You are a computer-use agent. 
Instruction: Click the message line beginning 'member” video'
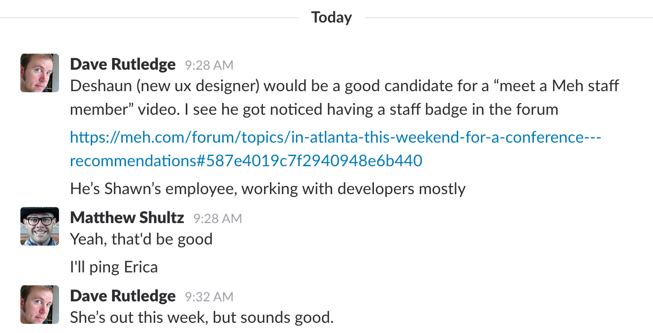coord(314,109)
